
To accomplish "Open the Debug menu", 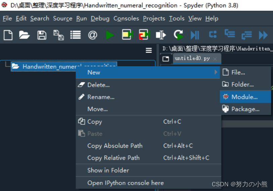I will point(100,18).
